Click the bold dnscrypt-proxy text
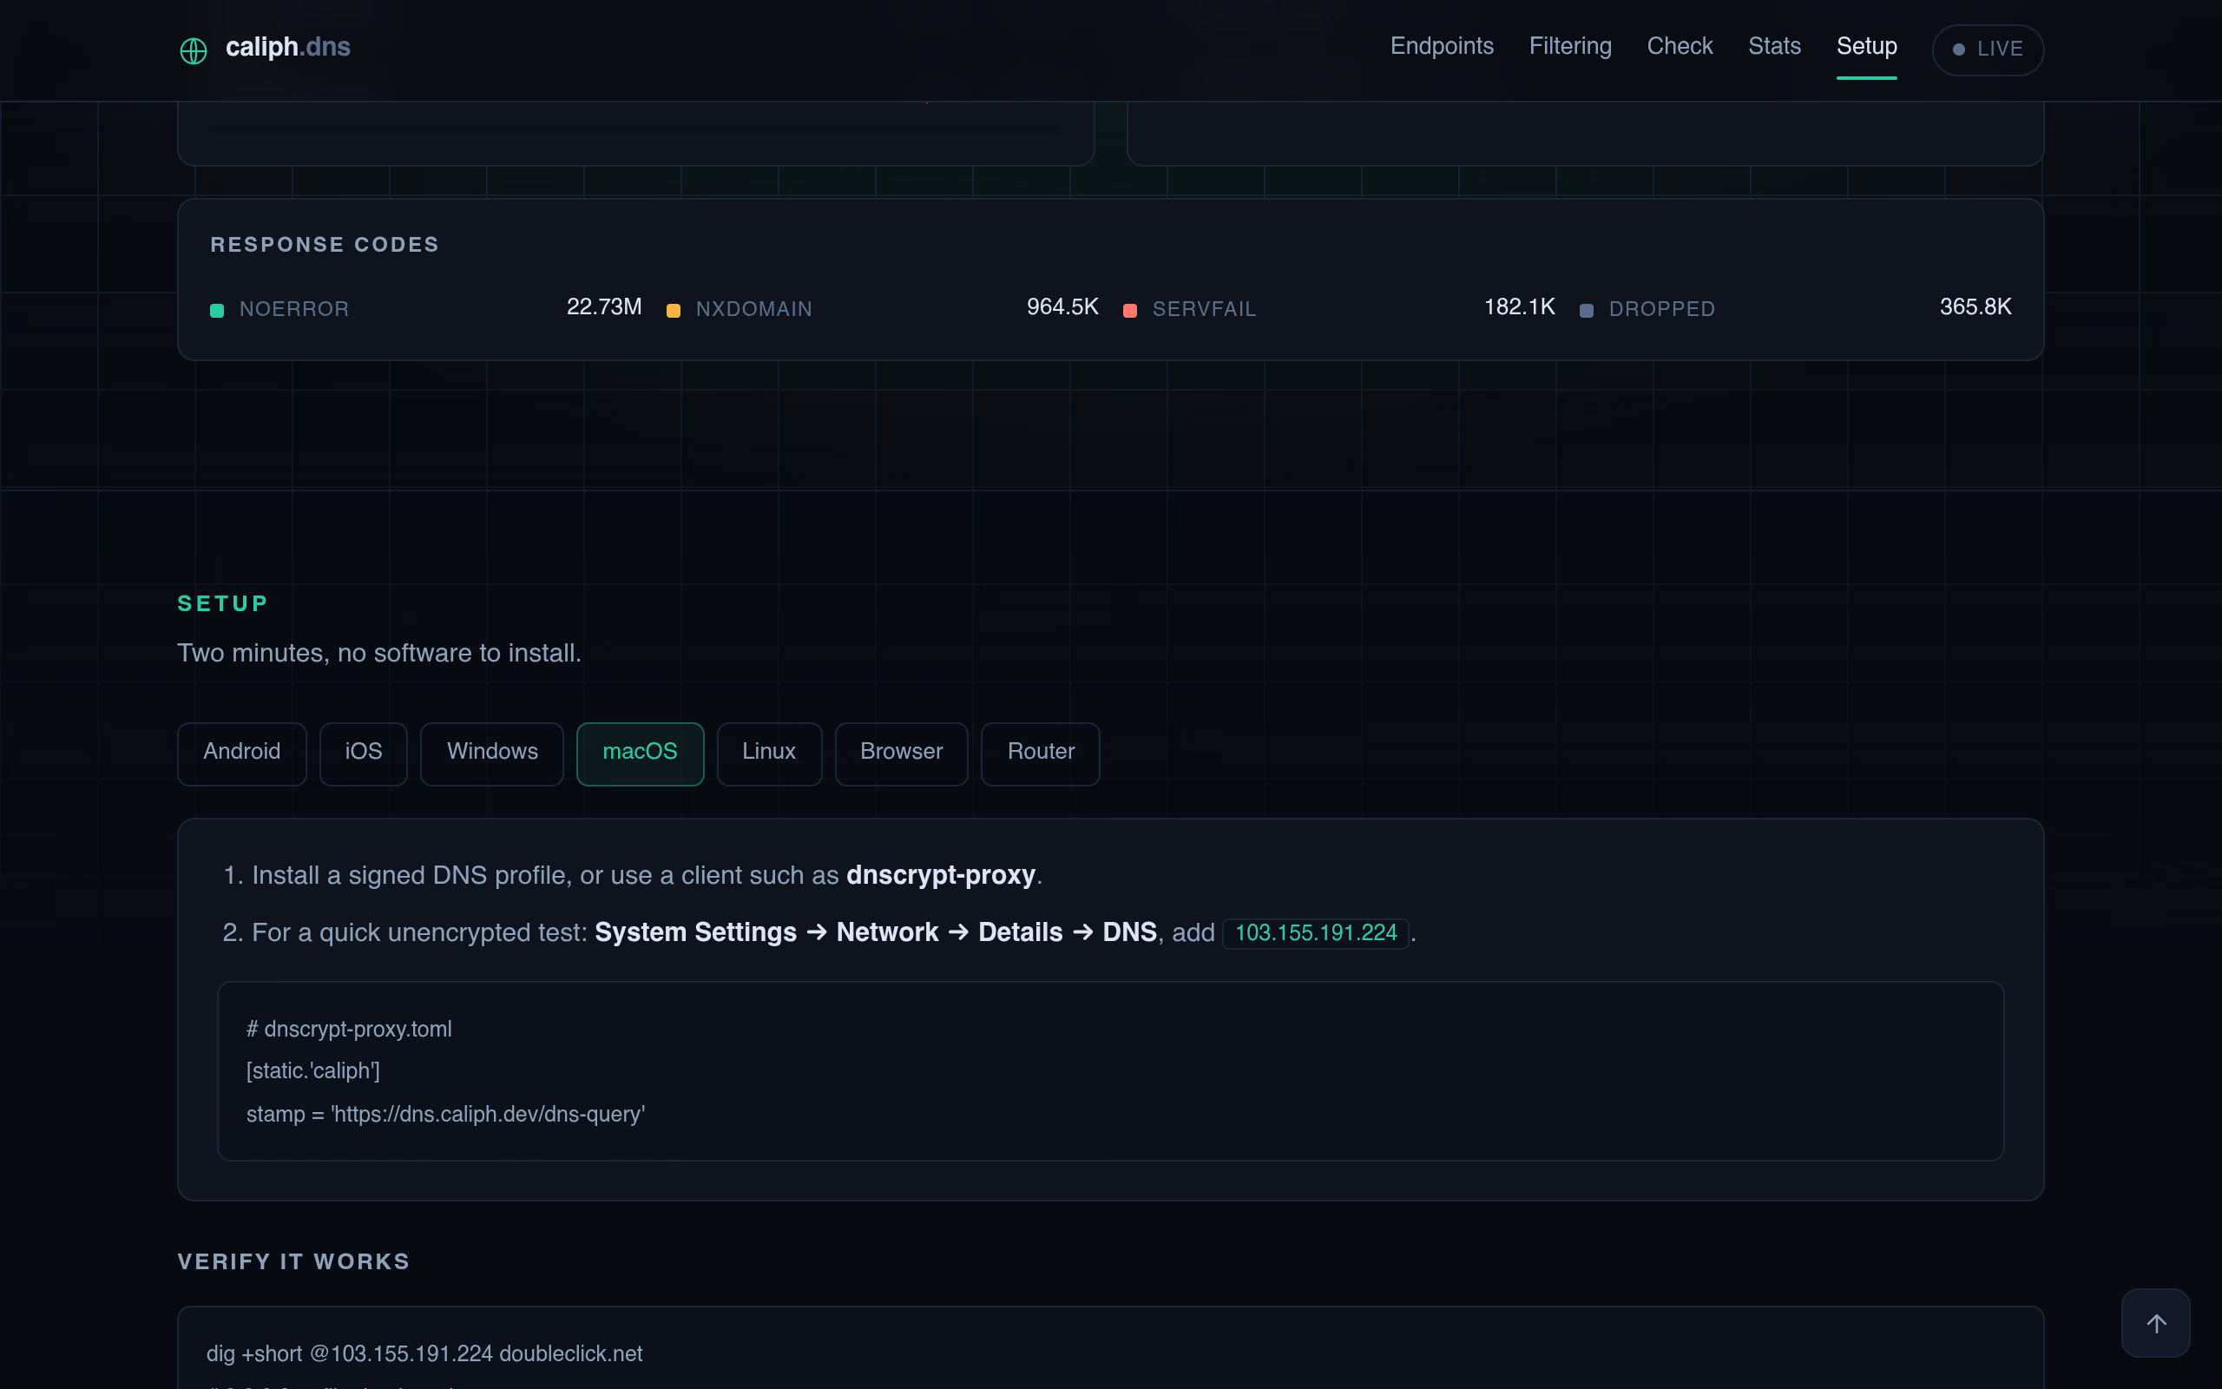 (x=940, y=874)
